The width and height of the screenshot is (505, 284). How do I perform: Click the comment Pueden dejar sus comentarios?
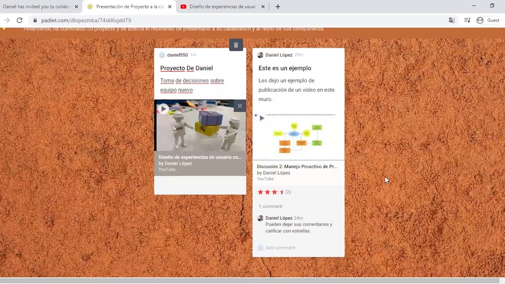coord(299,228)
